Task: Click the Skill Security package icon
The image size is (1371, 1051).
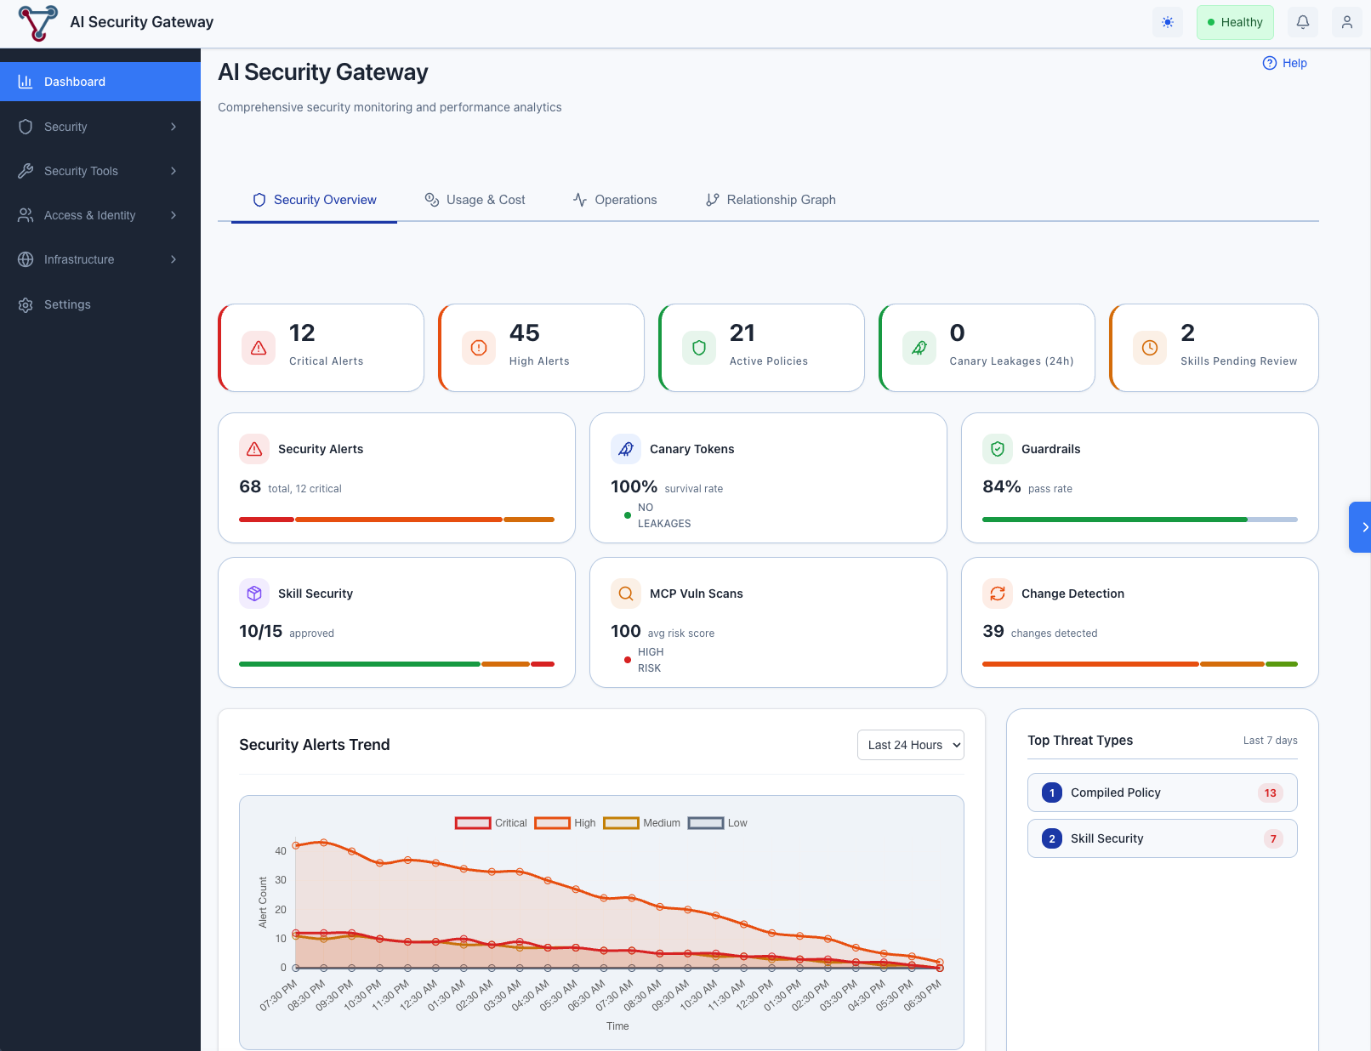Action: 253,594
